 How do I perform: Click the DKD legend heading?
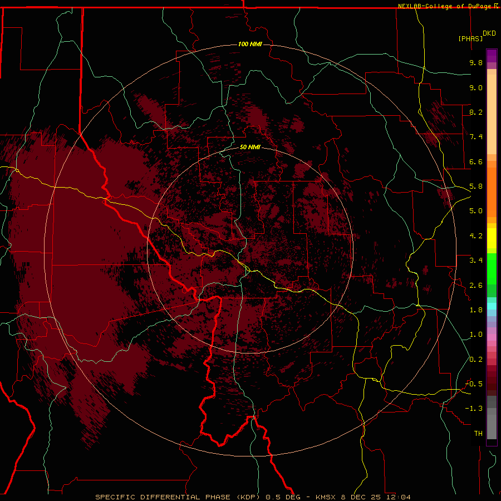click(489, 33)
